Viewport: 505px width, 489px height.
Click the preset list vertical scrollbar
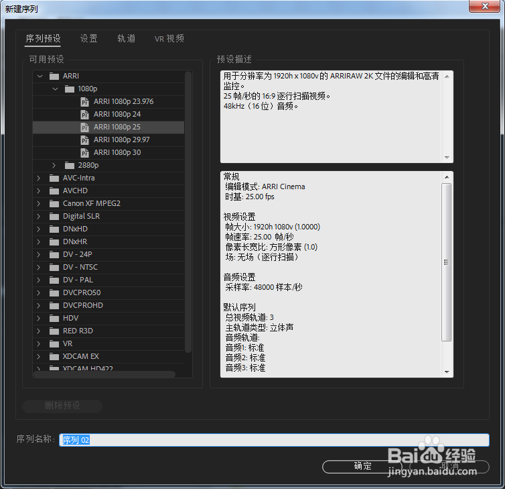pyautogui.click(x=188, y=212)
